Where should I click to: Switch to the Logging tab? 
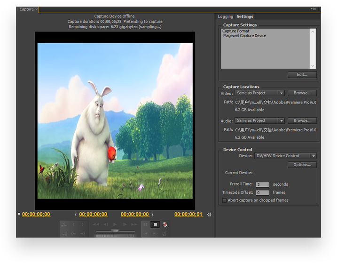(x=225, y=16)
